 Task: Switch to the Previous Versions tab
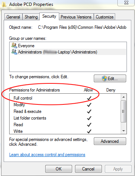76,17
